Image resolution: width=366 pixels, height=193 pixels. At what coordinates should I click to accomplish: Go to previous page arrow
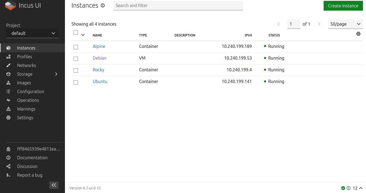pos(279,24)
